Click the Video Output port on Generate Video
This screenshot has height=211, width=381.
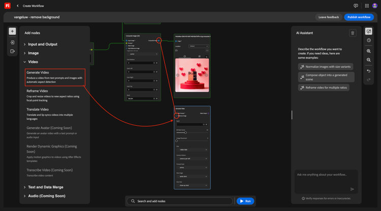208,113
